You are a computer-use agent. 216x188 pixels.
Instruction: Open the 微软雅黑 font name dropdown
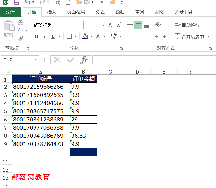click(x=81, y=25)
